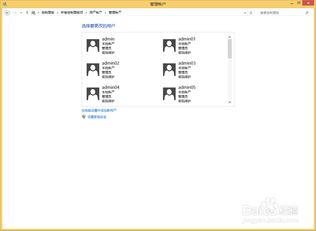This screenshot has height=231, width=316.
Task: Select the admin04 account icon
Action: (92, 93)
